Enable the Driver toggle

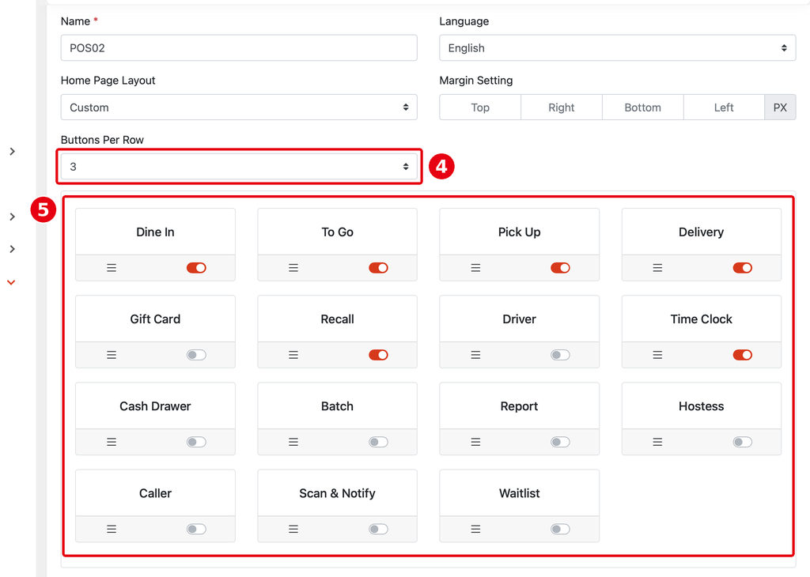pyautogui.click(x=561, y=355)
